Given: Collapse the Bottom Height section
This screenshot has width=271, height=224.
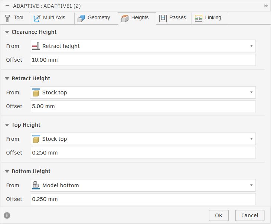Looking at the screenshot, I should click(x=7, y=171).
